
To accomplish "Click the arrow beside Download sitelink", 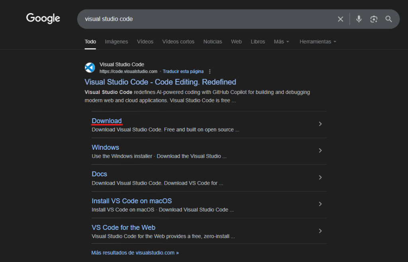I will coord(320,124).
